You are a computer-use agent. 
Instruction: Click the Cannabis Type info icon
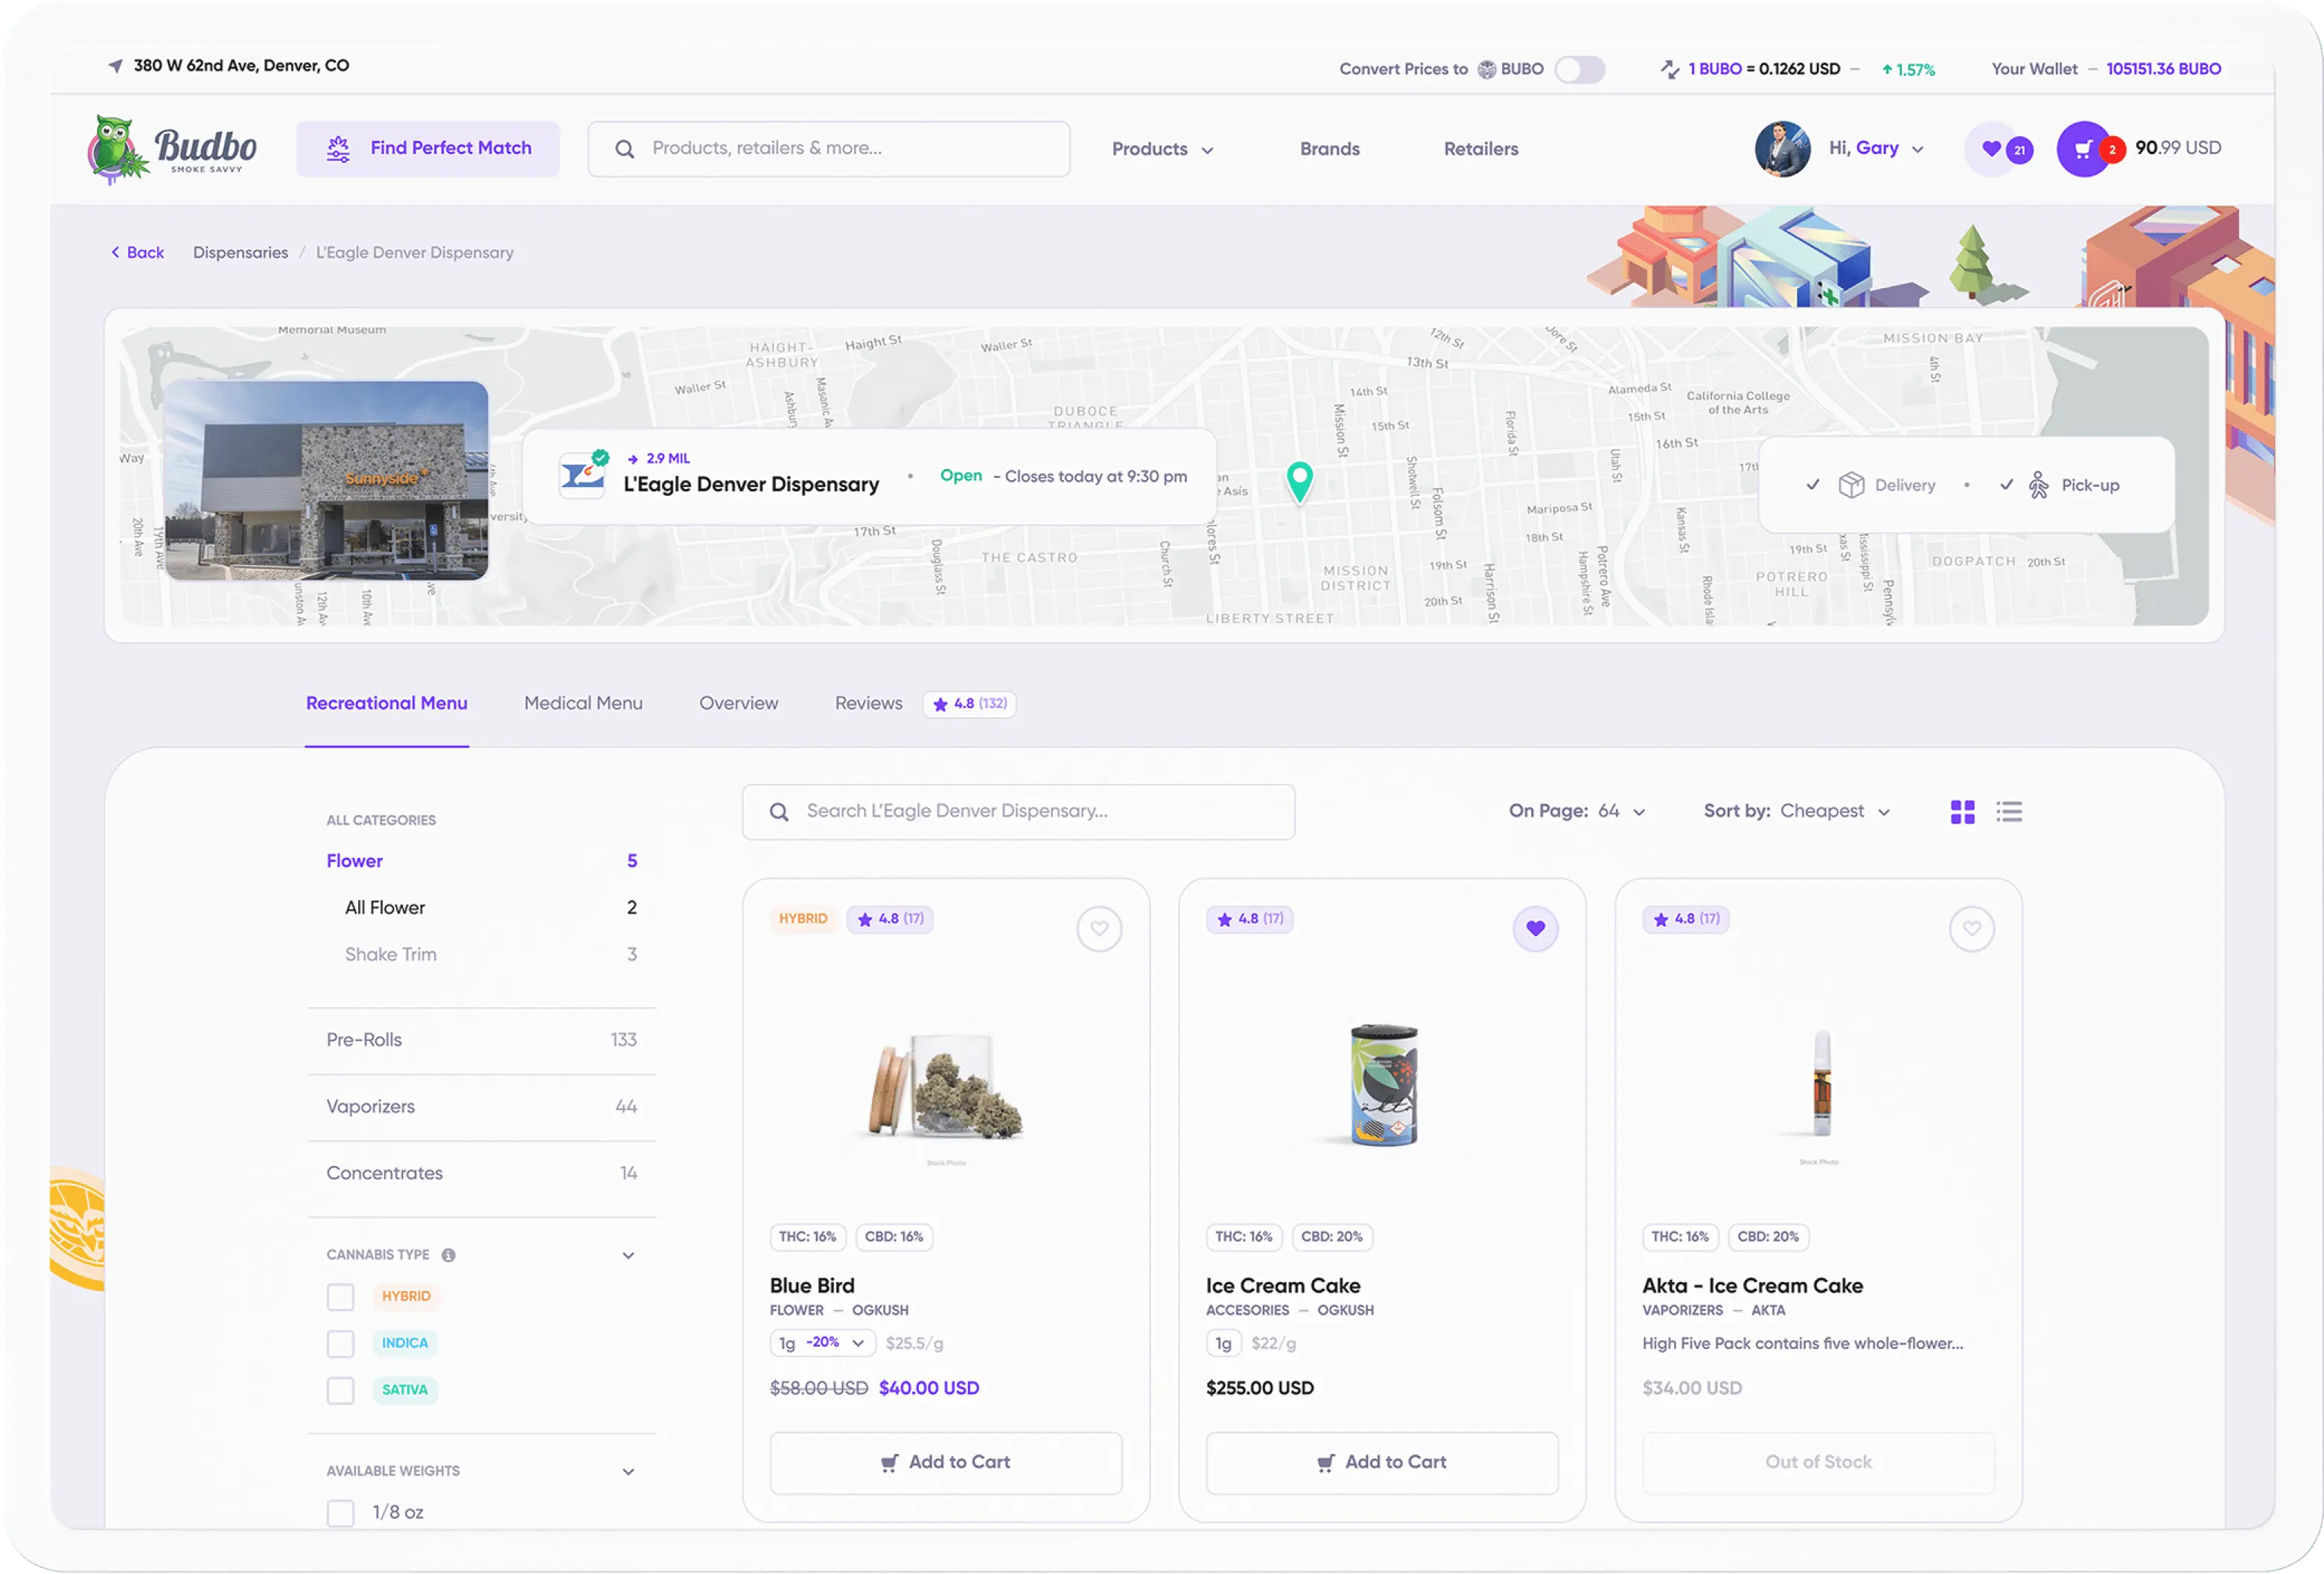pyautogui.click(x=448, y=1255)
